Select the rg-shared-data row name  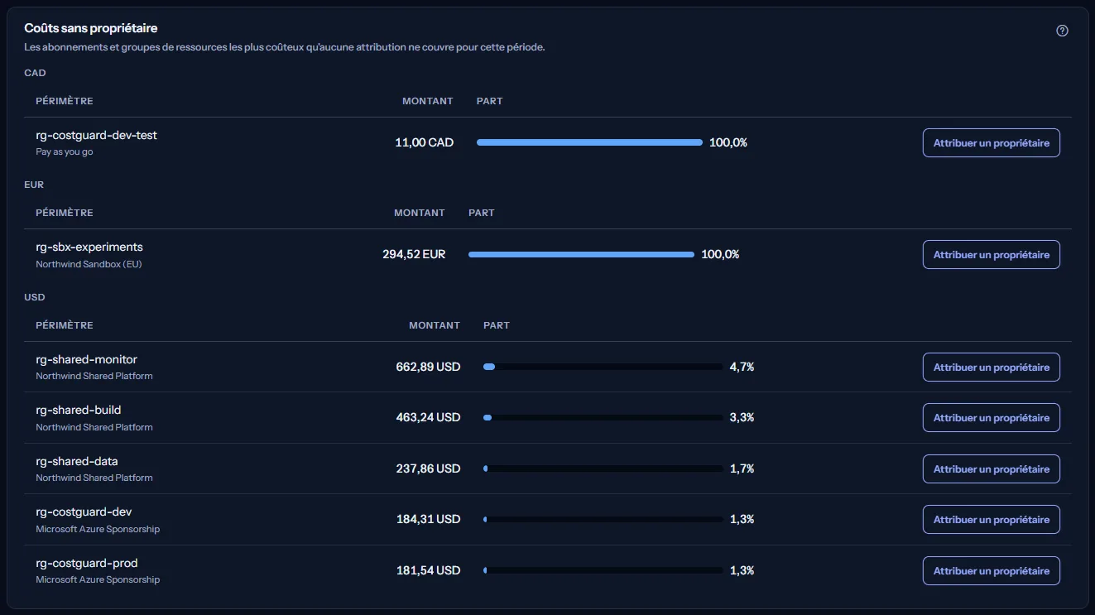point(77,461)
